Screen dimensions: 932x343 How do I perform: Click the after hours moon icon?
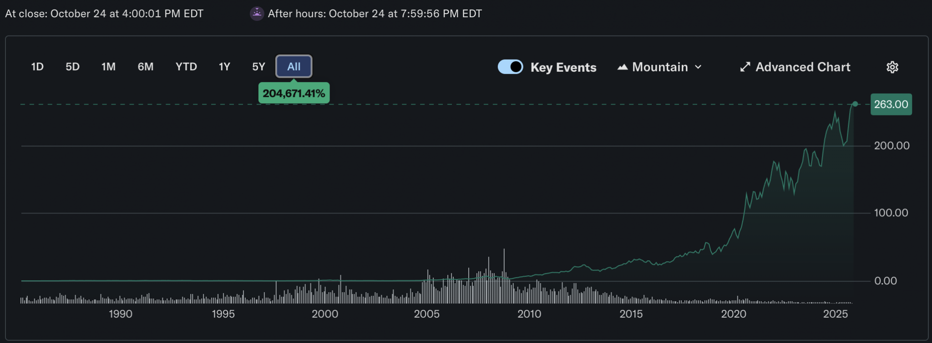(257, 14)
